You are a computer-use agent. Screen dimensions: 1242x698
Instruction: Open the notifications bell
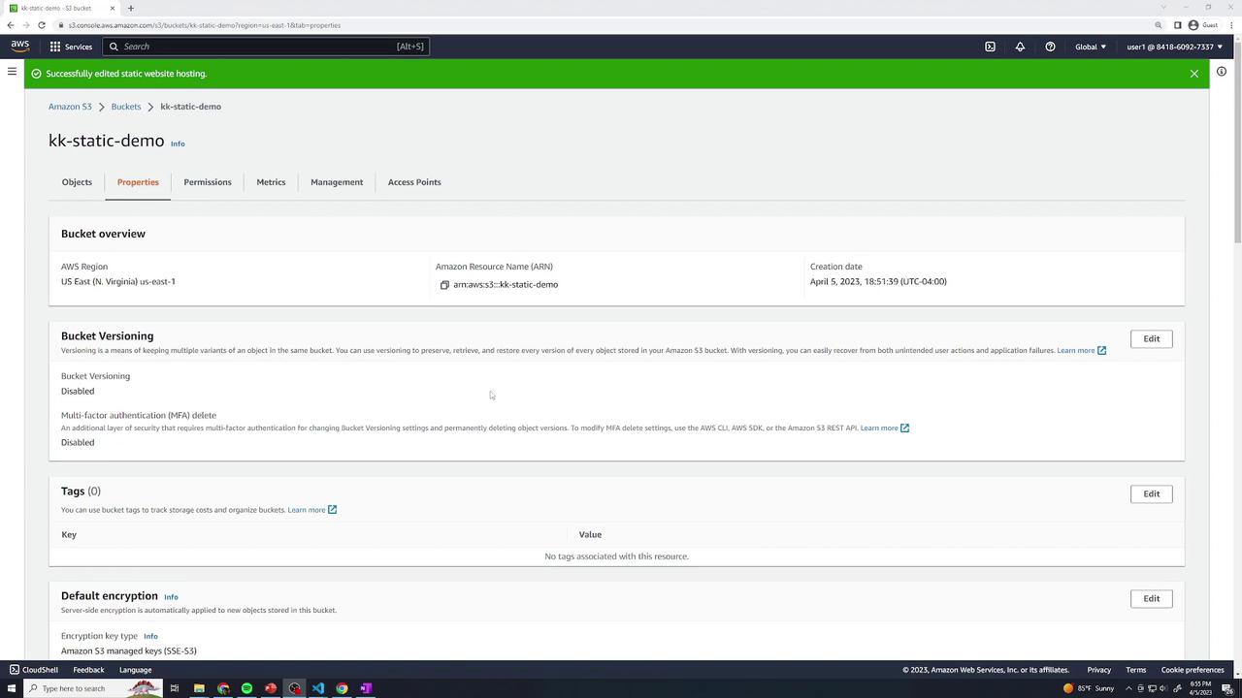pyautogui.click(x=1020, y=47)
